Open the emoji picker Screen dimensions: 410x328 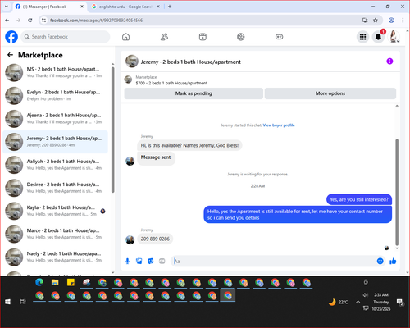380,261
